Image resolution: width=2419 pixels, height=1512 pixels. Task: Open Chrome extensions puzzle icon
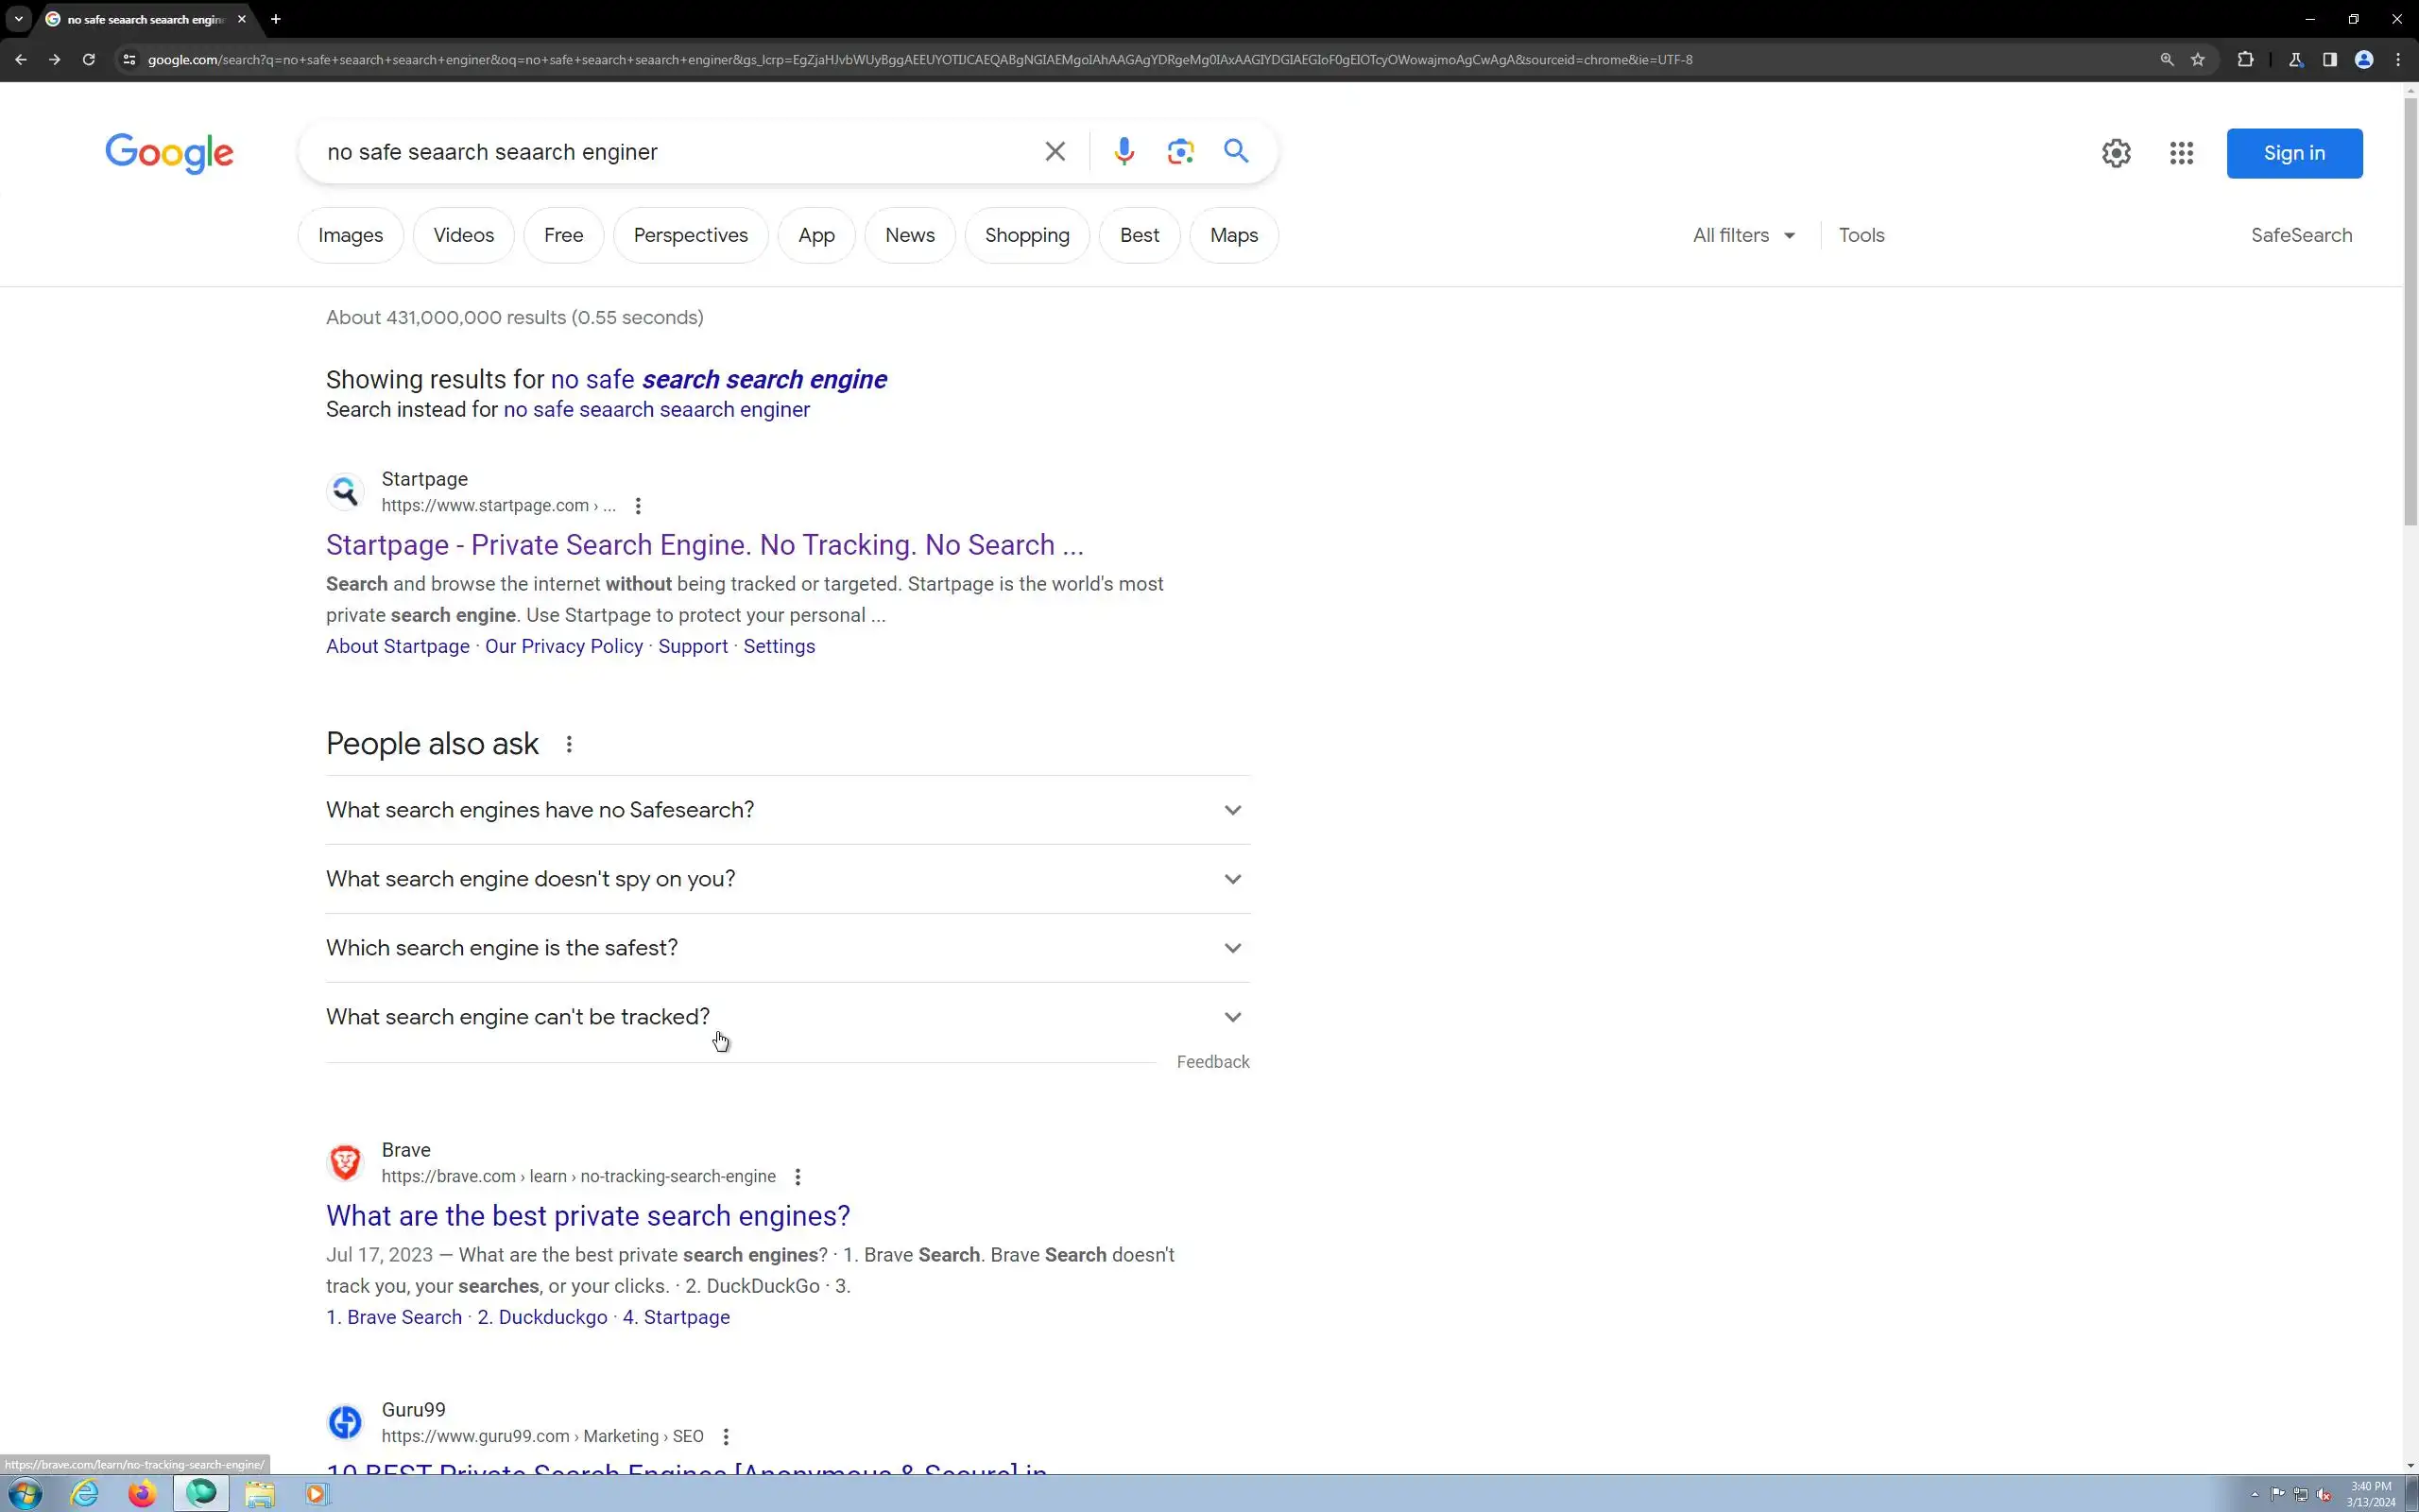[x=2245, y=60]
